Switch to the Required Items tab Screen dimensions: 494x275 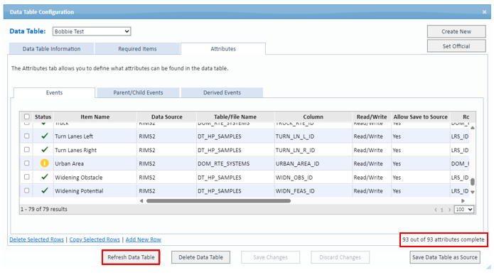(137, 49)
